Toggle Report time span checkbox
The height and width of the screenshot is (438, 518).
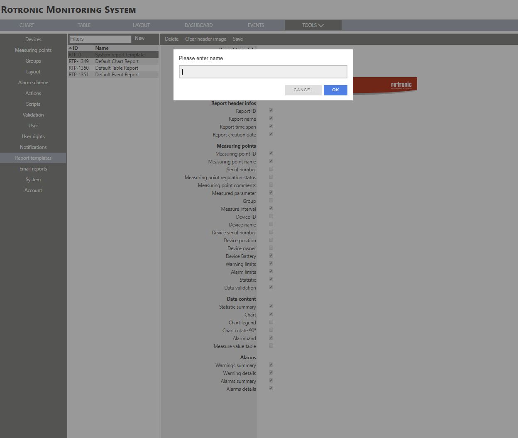coord(271,127)
